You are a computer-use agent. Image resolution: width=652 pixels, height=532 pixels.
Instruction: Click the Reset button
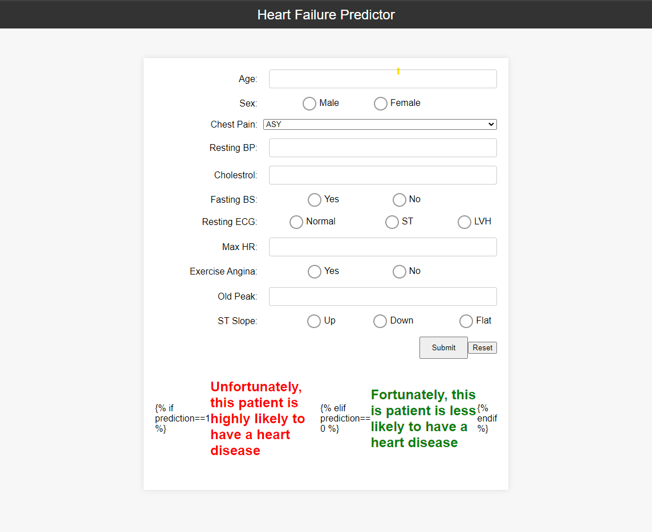[x=482, y=348]
